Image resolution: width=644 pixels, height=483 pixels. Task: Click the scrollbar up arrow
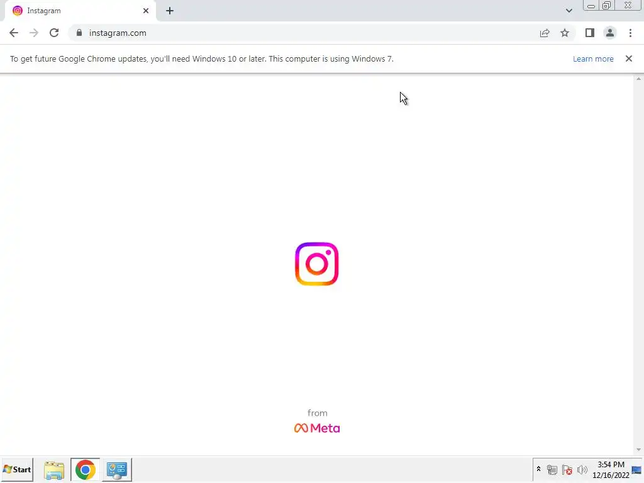(x=638, y=79)
